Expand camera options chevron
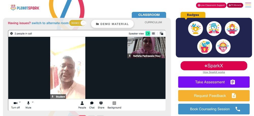The height and width of the screenshot is (116, 254). click(20, 102)
